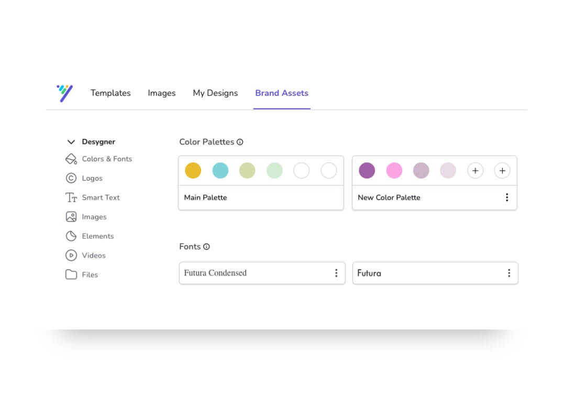The height and width of the screenshot is (408, 562).
Task: Click the Images picture icon in sidebar
Action: 71,217
